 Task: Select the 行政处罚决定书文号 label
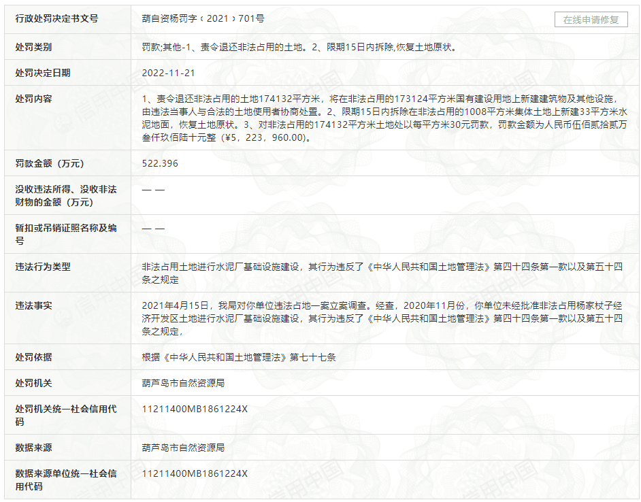[57, 19]
